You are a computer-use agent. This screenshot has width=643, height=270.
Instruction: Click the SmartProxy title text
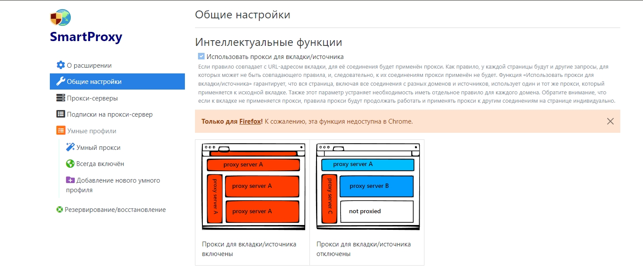(x=86, y=37)
